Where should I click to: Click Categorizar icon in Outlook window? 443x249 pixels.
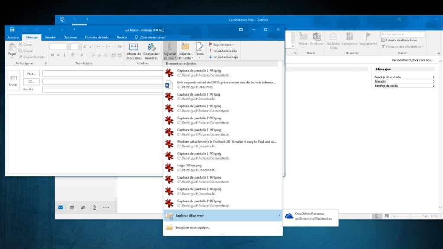click(x=350, y=40)
